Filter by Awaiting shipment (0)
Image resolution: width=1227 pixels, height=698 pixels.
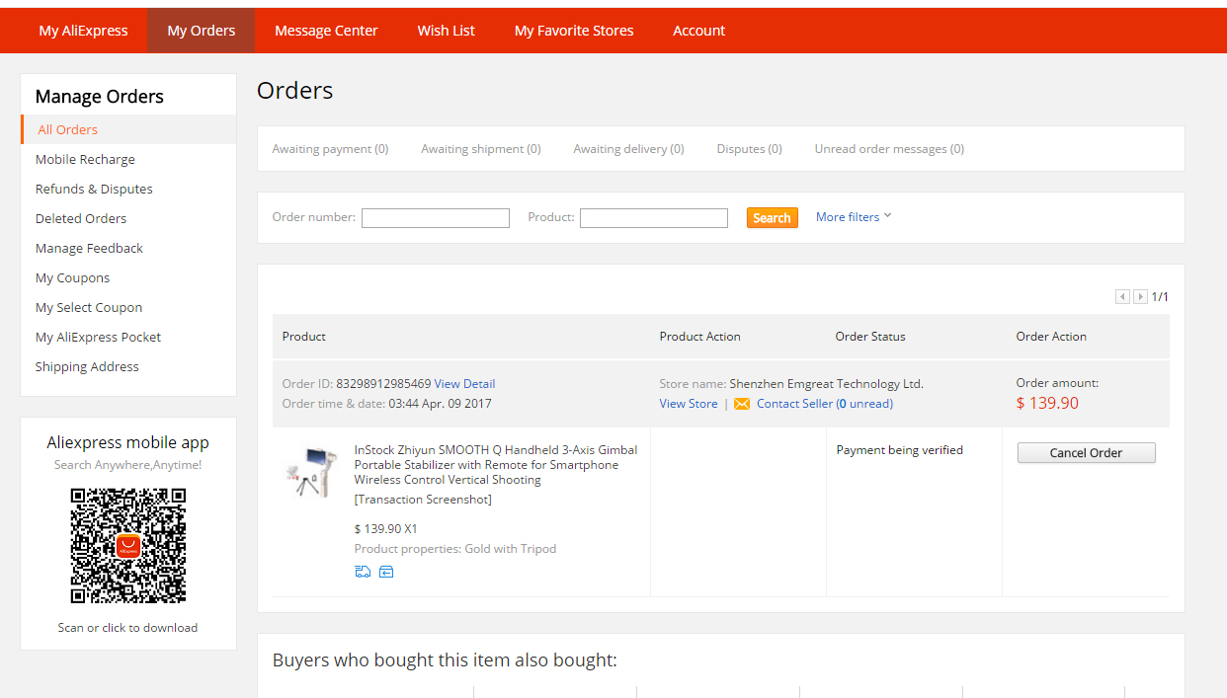click(481, 149)
